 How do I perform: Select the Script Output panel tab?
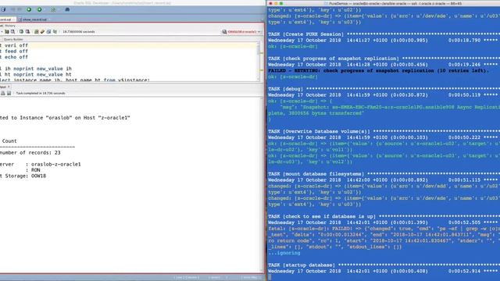[x=3, y=87]
